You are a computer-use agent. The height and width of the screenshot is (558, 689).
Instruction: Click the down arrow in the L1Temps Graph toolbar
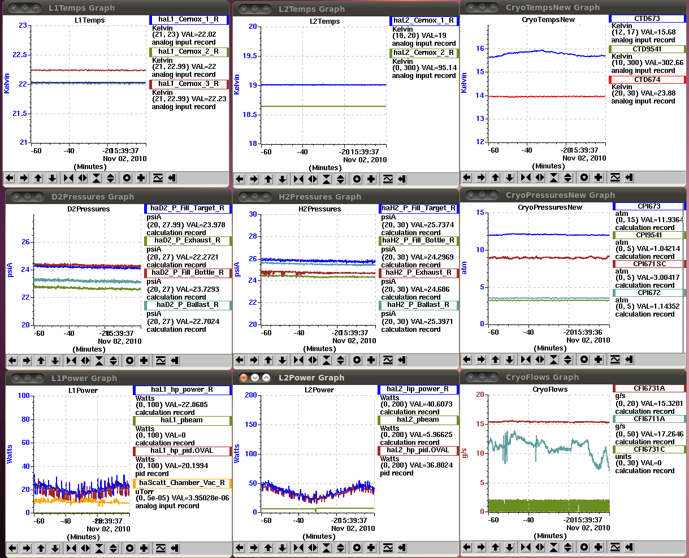click(53, 178)
